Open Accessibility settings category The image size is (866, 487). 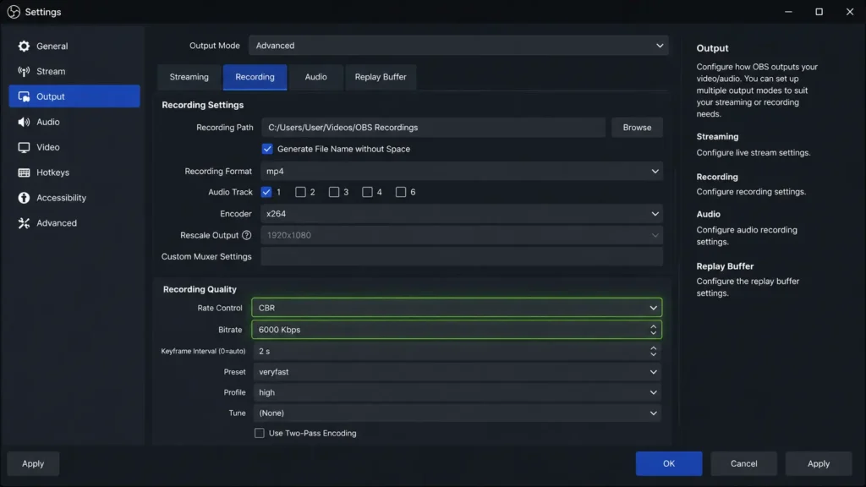tap(74, 198)
